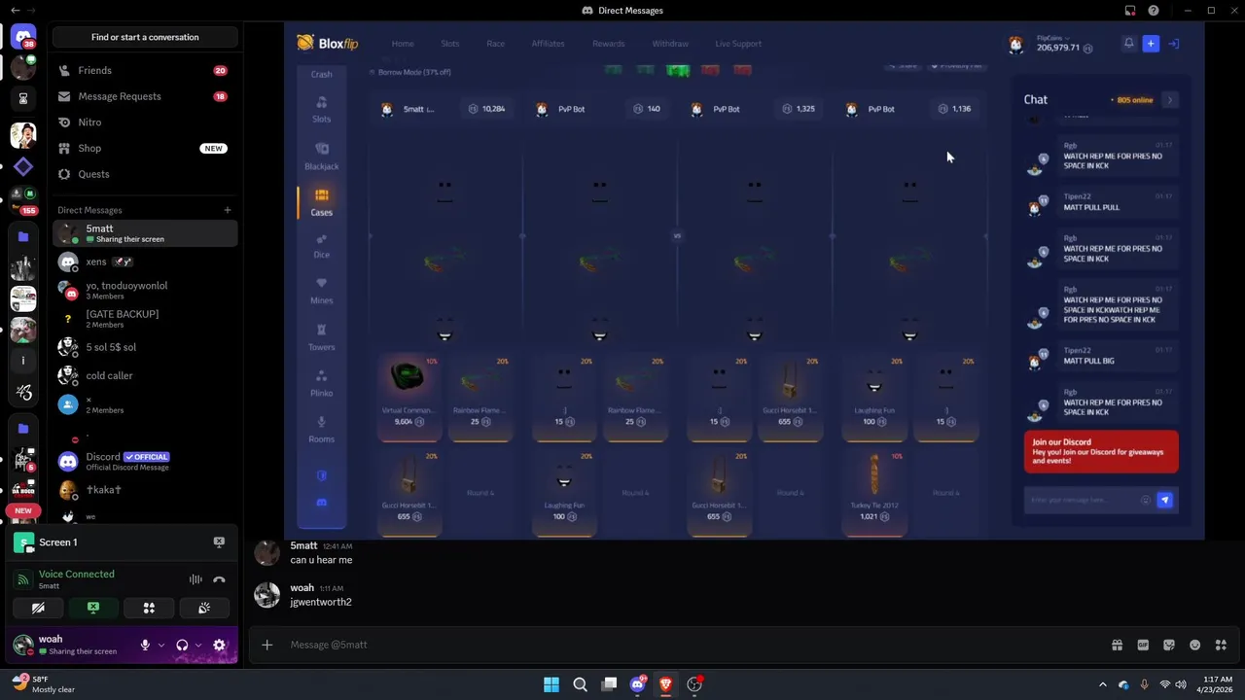The width and height of the screenshot is (1245, 700).
Task: Open the Nitro page
Action: point(145,122)
